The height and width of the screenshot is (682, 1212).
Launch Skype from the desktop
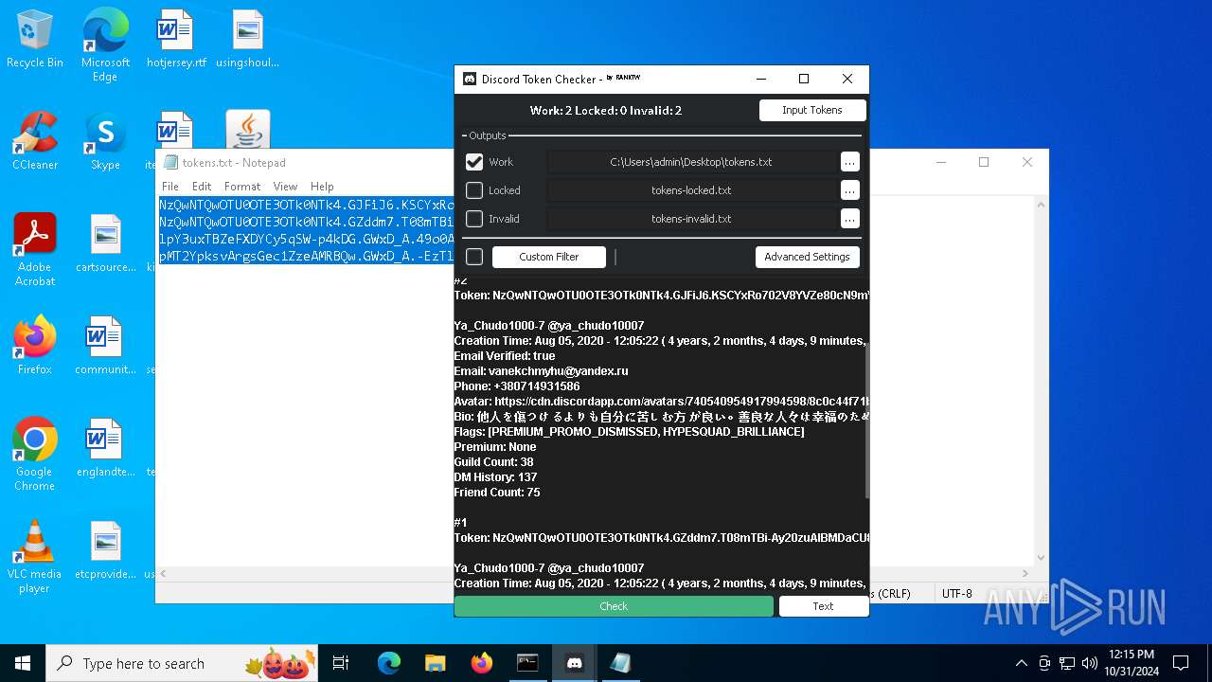(105, 141)
